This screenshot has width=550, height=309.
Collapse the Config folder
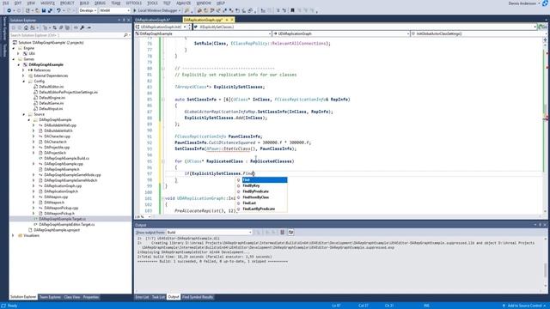tap(24, 82)
